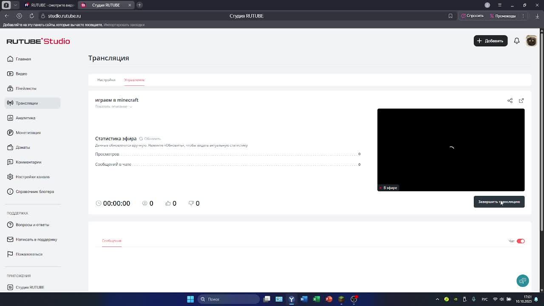Click the stream duration clock icon

tap(99, 204)
